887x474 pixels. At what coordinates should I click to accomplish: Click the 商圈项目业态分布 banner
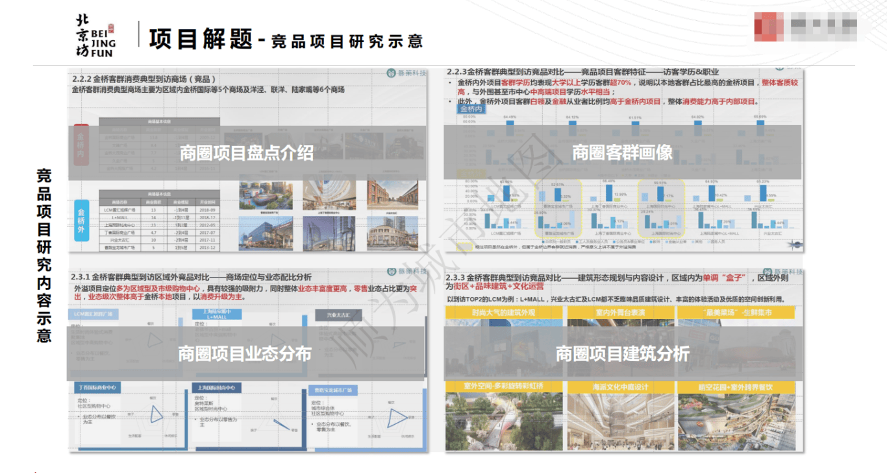click(x=245, y=353)
